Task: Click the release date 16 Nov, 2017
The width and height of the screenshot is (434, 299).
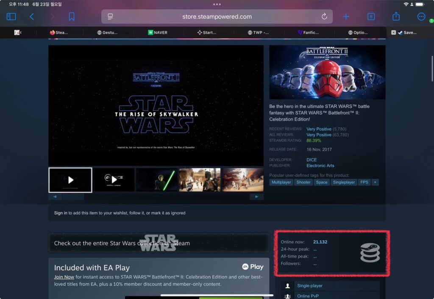Action: tap(319, 149)
